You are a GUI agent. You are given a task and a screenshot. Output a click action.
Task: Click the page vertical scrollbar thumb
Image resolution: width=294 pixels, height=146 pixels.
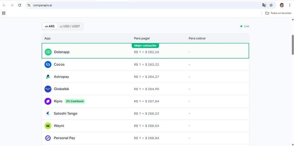pyautogui.click(x=293, y=45)
